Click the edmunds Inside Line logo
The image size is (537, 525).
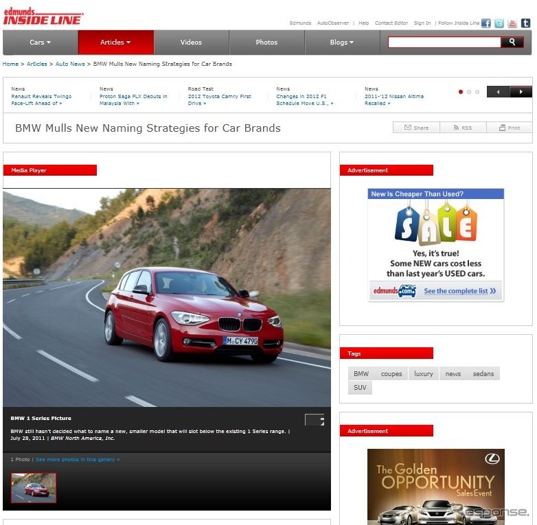pyautogui.click(x=43, y=16)
